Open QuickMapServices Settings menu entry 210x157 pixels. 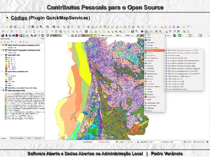click(155, 108)
